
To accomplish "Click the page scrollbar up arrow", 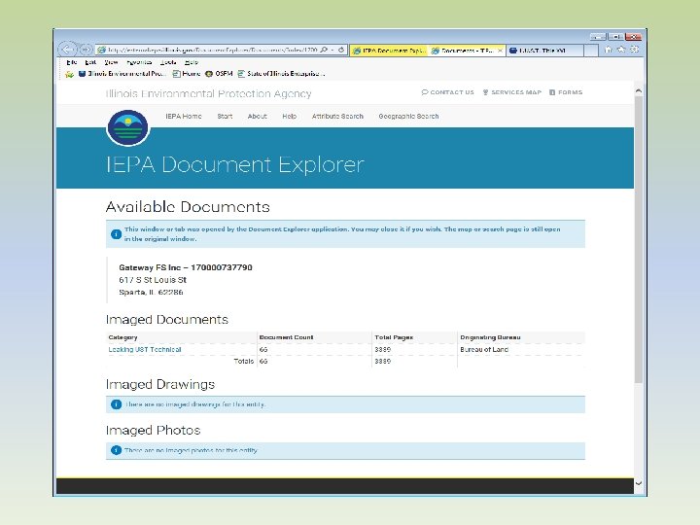I will click(639, 90).
